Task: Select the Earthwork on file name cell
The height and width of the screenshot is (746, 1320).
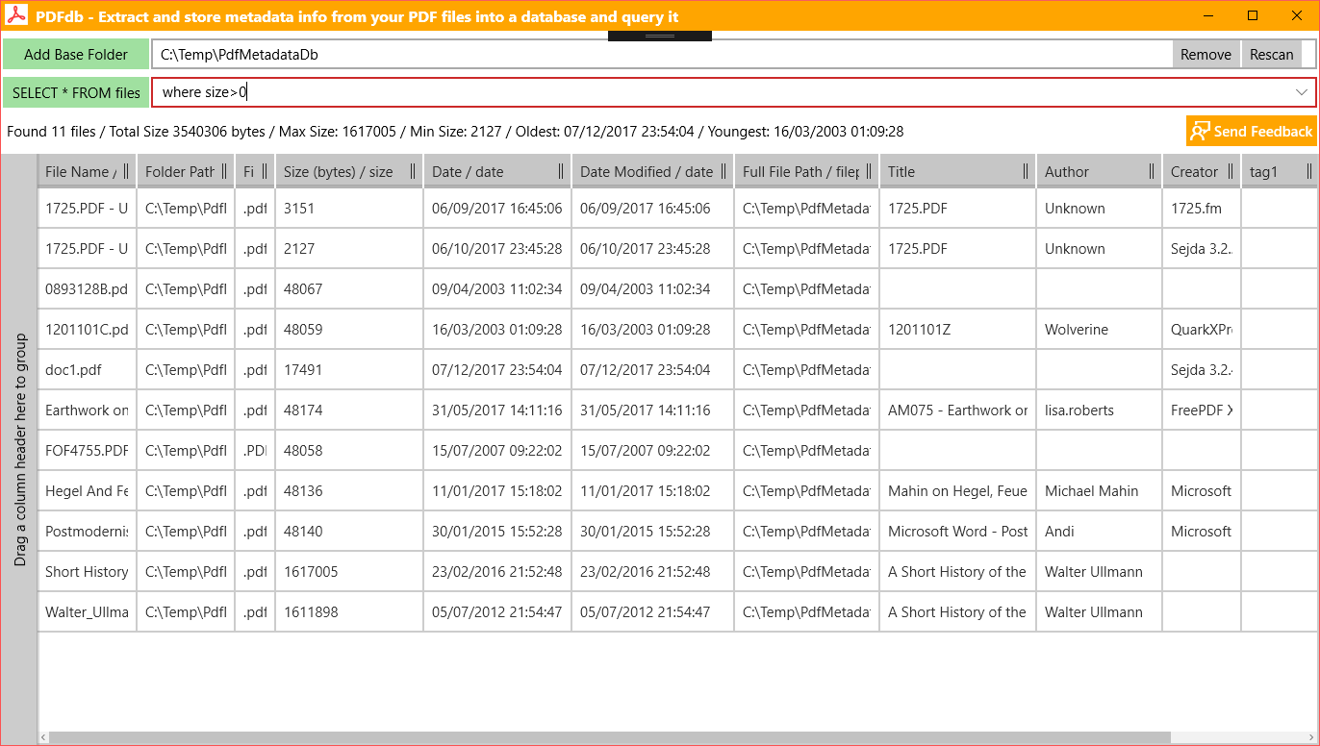Action: point(88,410)
